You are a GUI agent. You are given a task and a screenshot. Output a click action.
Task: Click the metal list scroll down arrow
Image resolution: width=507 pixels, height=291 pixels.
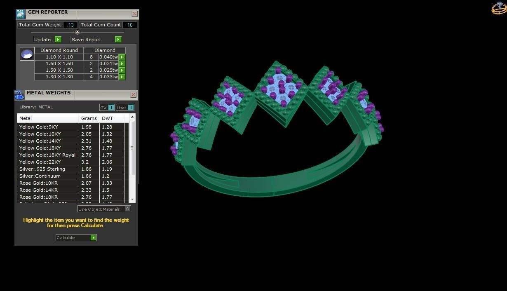pyautogui.click(x=132, y=199)
